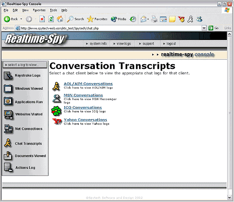Image resolution: width=234 pixels, height=202 pixels.
Task: Open Chat Transcripts text link
Action: (x=29, y=144)
